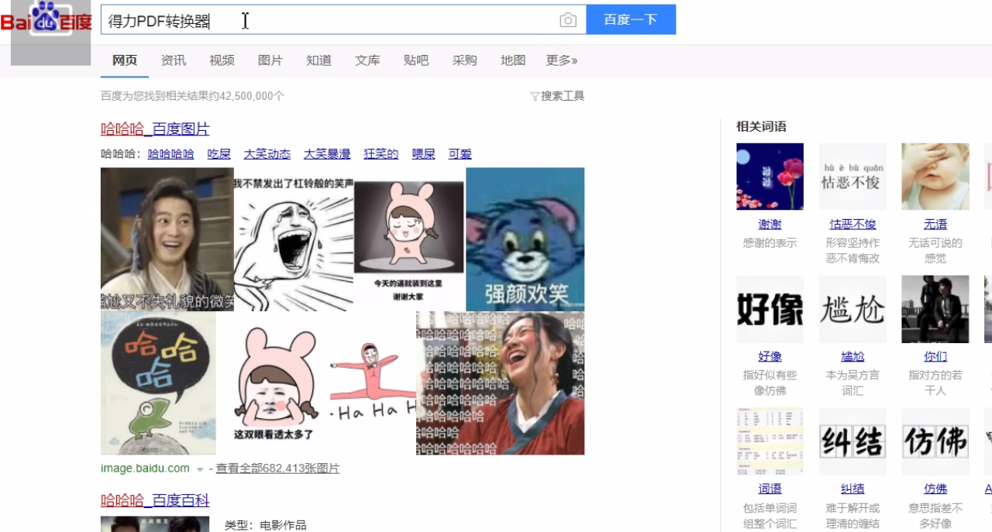
Task: Expand dropdown arrow next to image.baidu.com
Action: 200,469
